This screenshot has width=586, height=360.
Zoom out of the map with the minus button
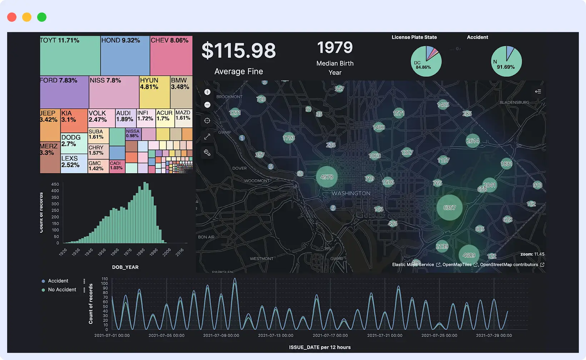point(207,104)
